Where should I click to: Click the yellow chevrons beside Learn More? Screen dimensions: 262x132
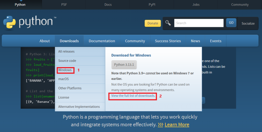click(160, 125)
